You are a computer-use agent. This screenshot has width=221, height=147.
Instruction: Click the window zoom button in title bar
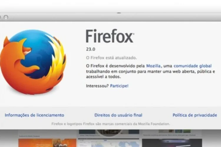coord(6,17)
